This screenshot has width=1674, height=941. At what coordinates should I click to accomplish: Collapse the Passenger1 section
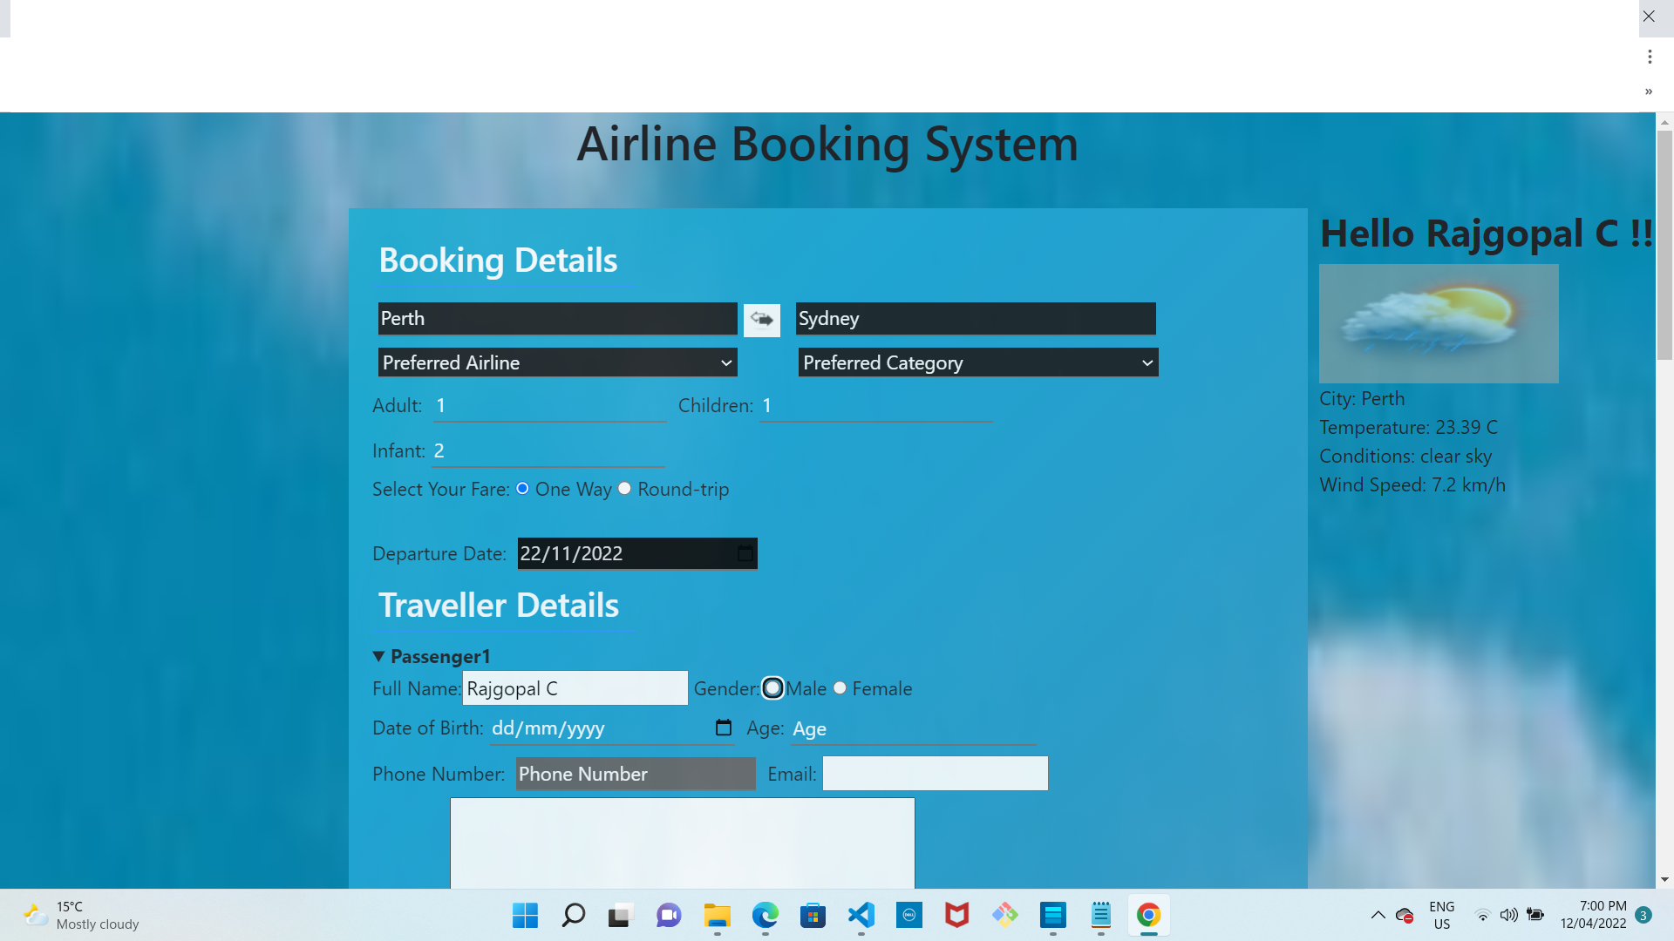(378, 656)
